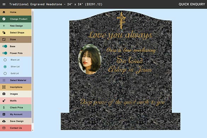Open the My Account menu item

(x=16, y=114)
